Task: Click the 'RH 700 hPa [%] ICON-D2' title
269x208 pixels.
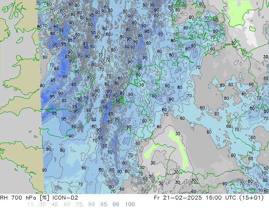Action: (39, 198)
